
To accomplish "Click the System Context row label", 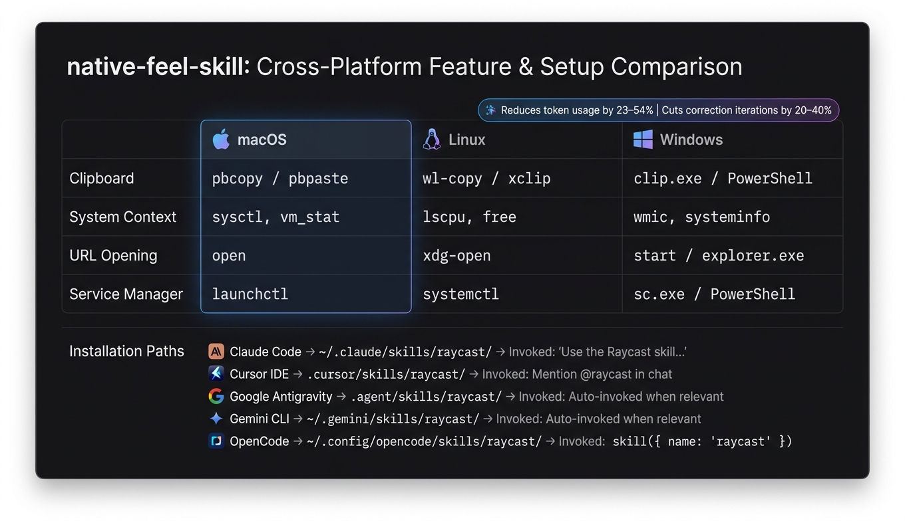I will click(x=123, y=217).
